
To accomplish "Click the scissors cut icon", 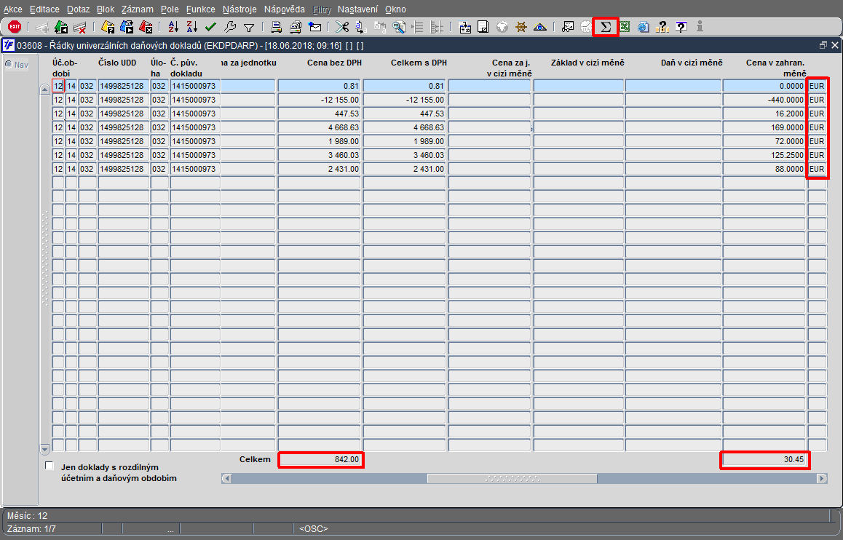I will click(x=342, y=27).
